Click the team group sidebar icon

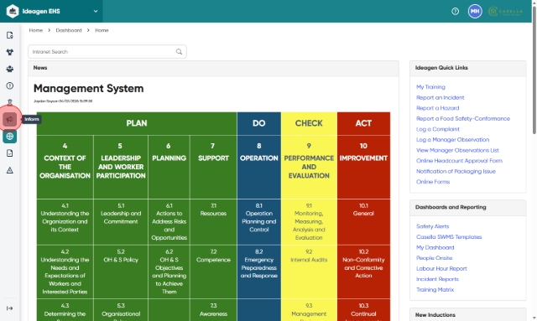click(9, 69)
